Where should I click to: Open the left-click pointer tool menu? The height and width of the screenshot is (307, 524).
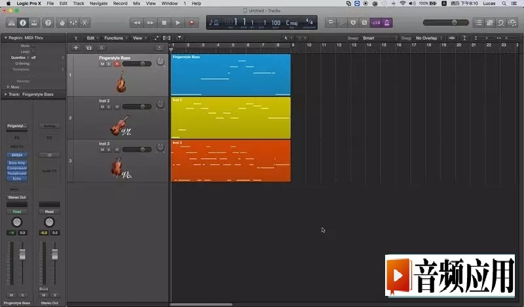pos(288,38)
